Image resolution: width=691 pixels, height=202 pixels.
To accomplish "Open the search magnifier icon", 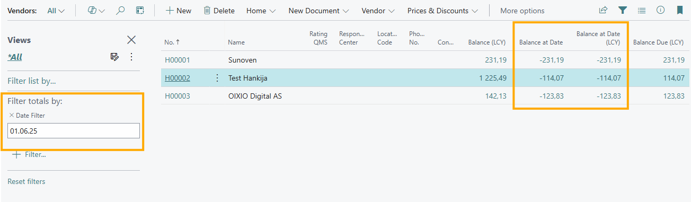I will 120,11.
